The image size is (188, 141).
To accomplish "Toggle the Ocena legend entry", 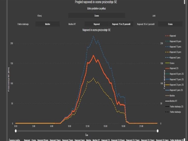I will coord(170,63).
